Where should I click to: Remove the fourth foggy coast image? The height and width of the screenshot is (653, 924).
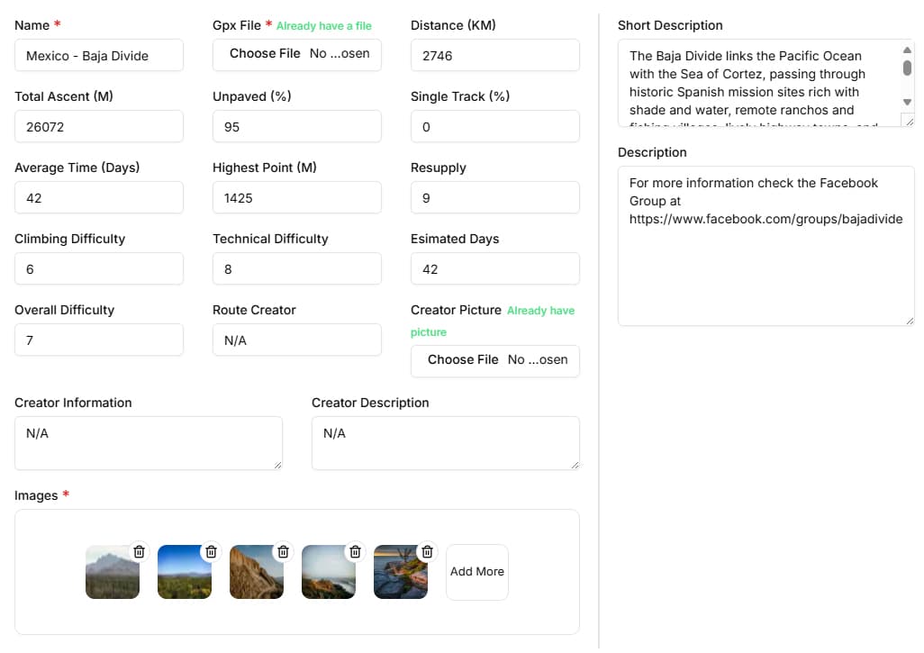tap(355, 551)
